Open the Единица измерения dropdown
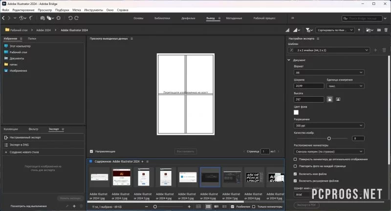The width and height of the screenshot is (391, 211). (346, 86)
